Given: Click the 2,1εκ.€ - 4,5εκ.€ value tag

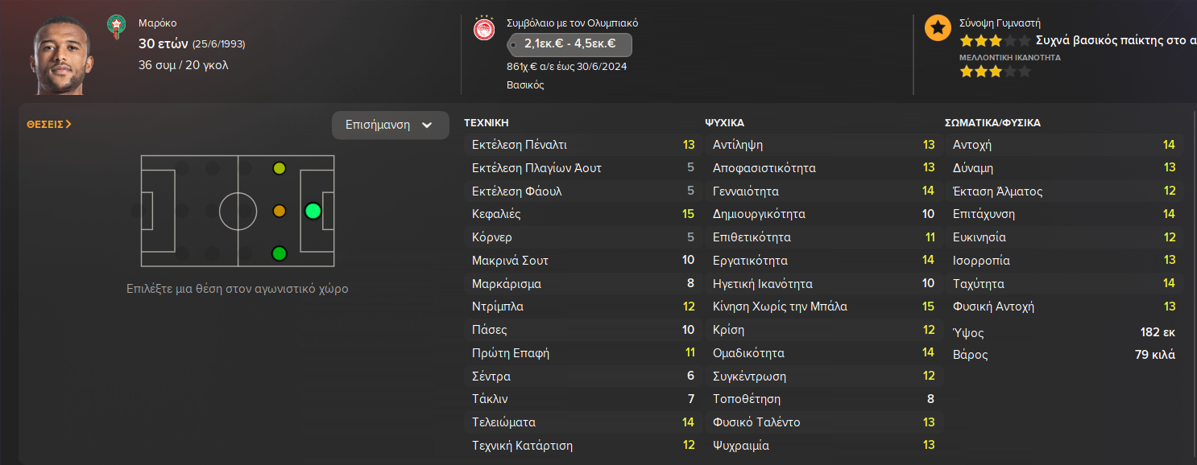Looking at the screenshot, I should (570, 43).
